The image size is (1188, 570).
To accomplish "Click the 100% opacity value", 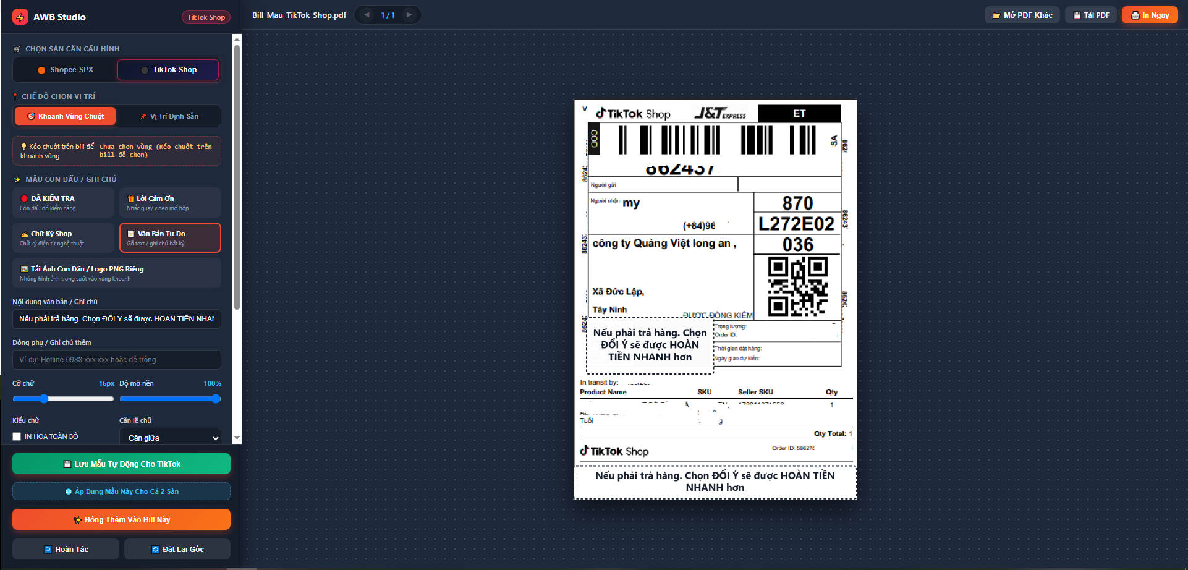I will point(212,383).
